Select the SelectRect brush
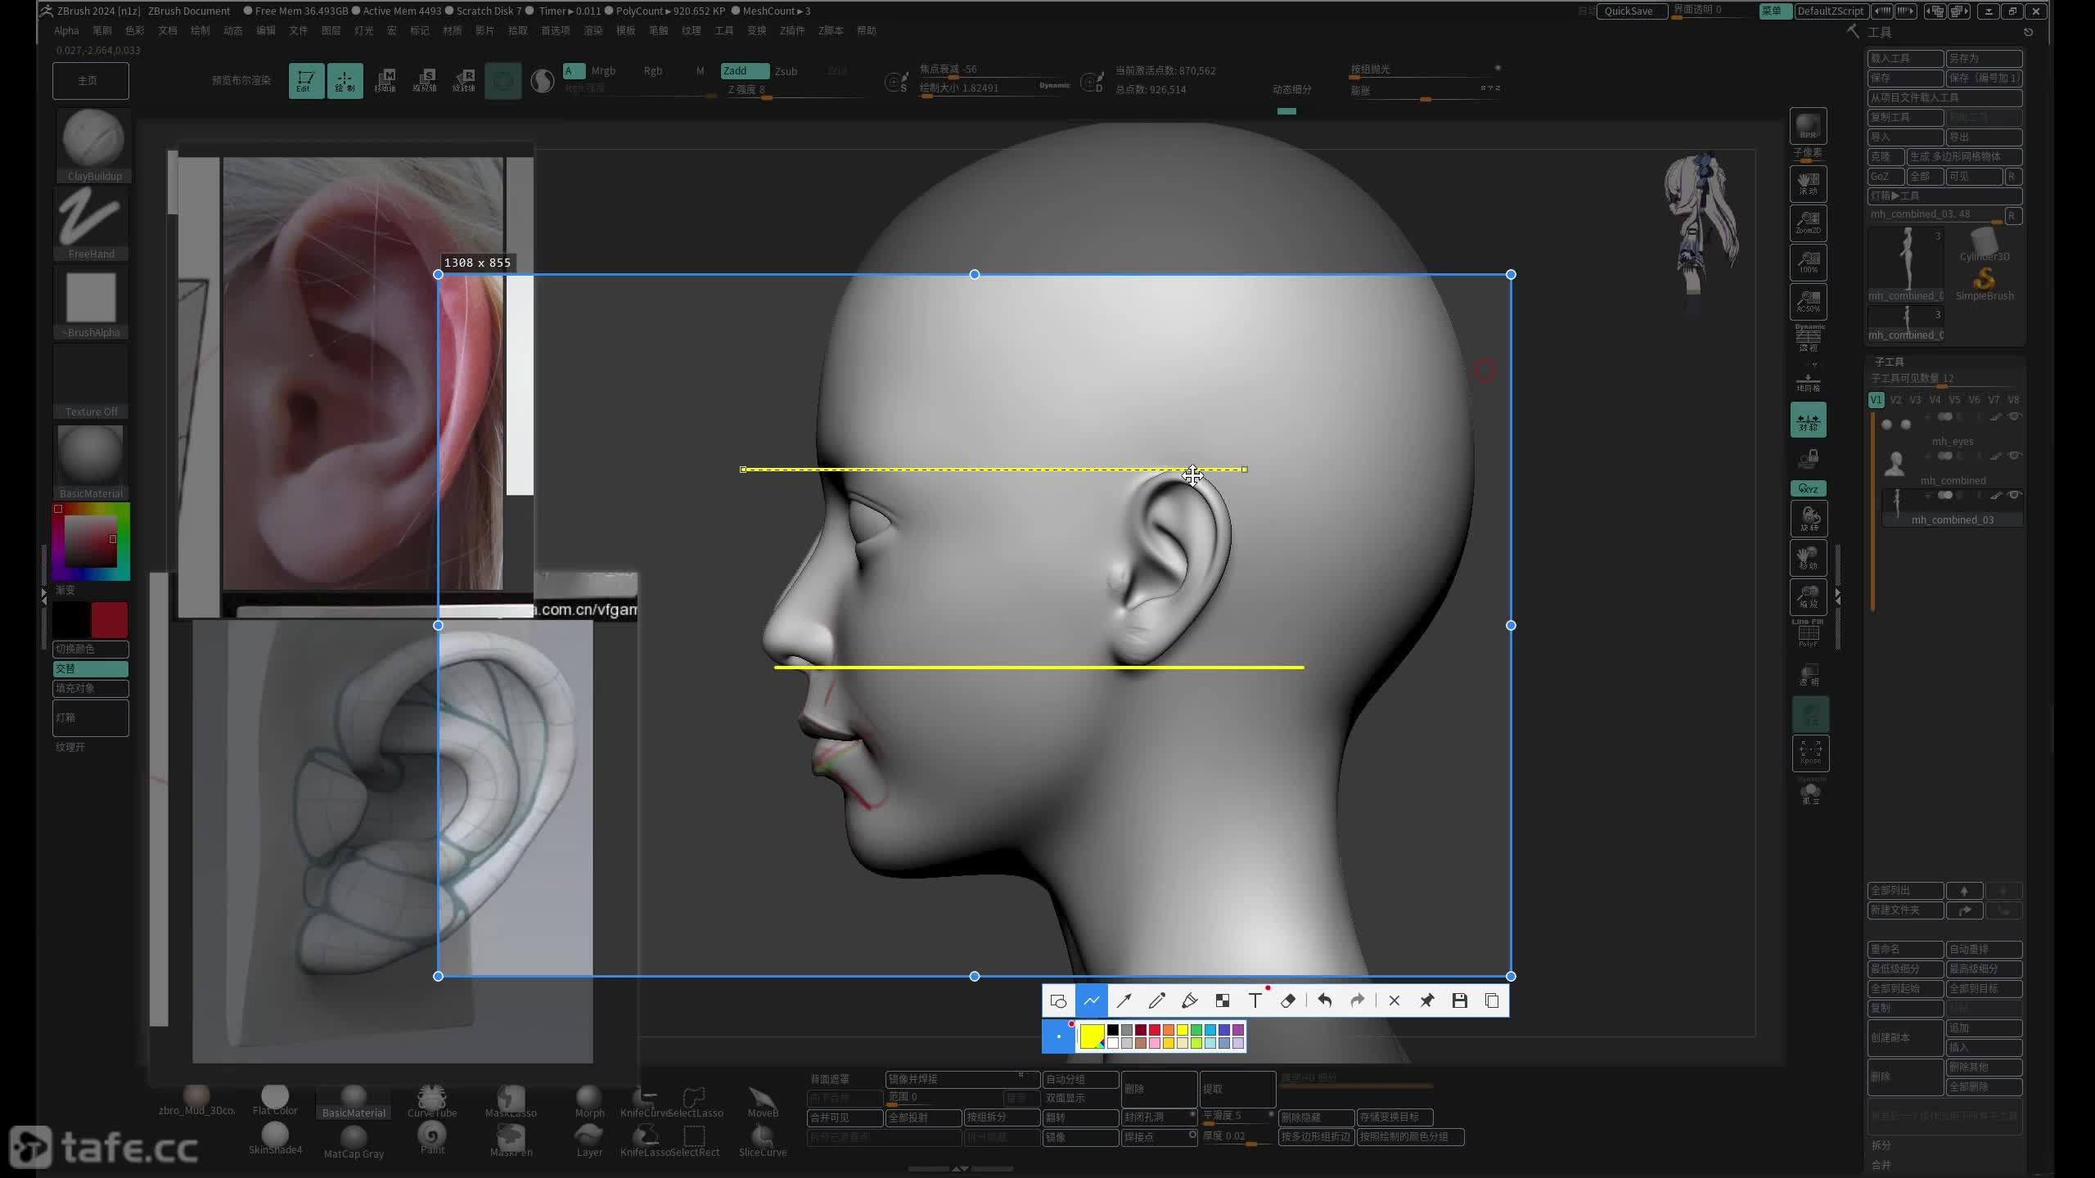This screenshot has height=1178, width=2095. pos(695,1140)
